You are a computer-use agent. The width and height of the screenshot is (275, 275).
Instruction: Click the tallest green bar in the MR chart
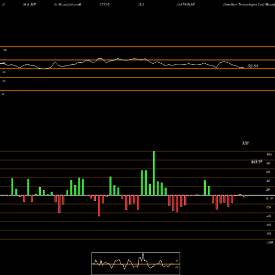coord(153,173)
